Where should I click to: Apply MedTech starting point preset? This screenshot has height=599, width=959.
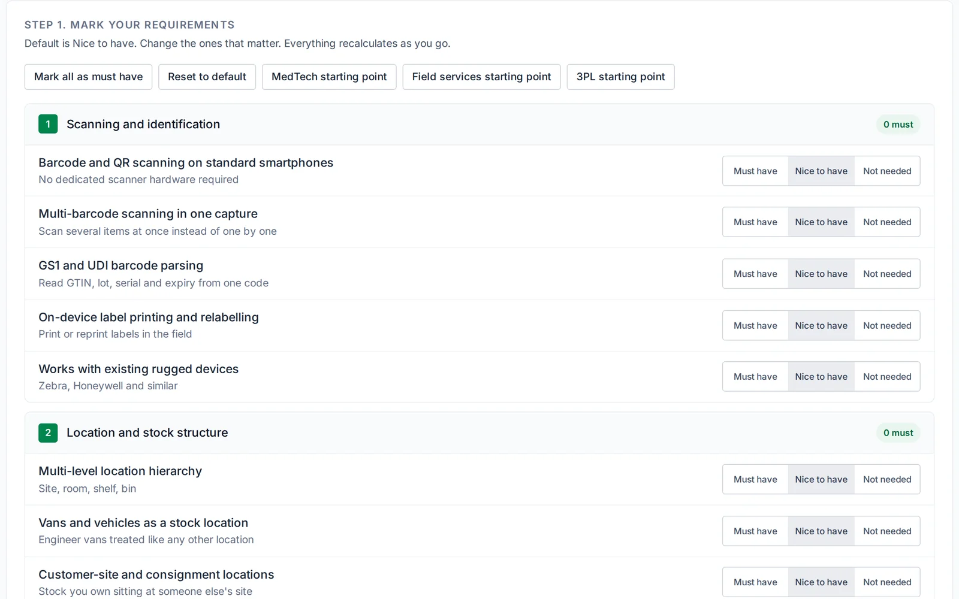329,77
